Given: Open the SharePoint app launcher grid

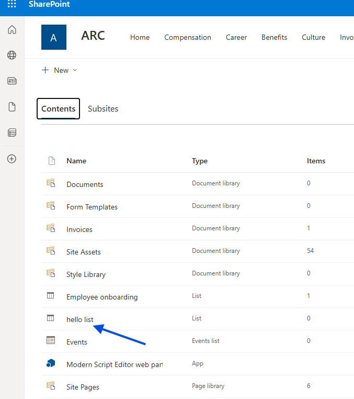Looking at the screenshot, I should [x=12, y=4].
